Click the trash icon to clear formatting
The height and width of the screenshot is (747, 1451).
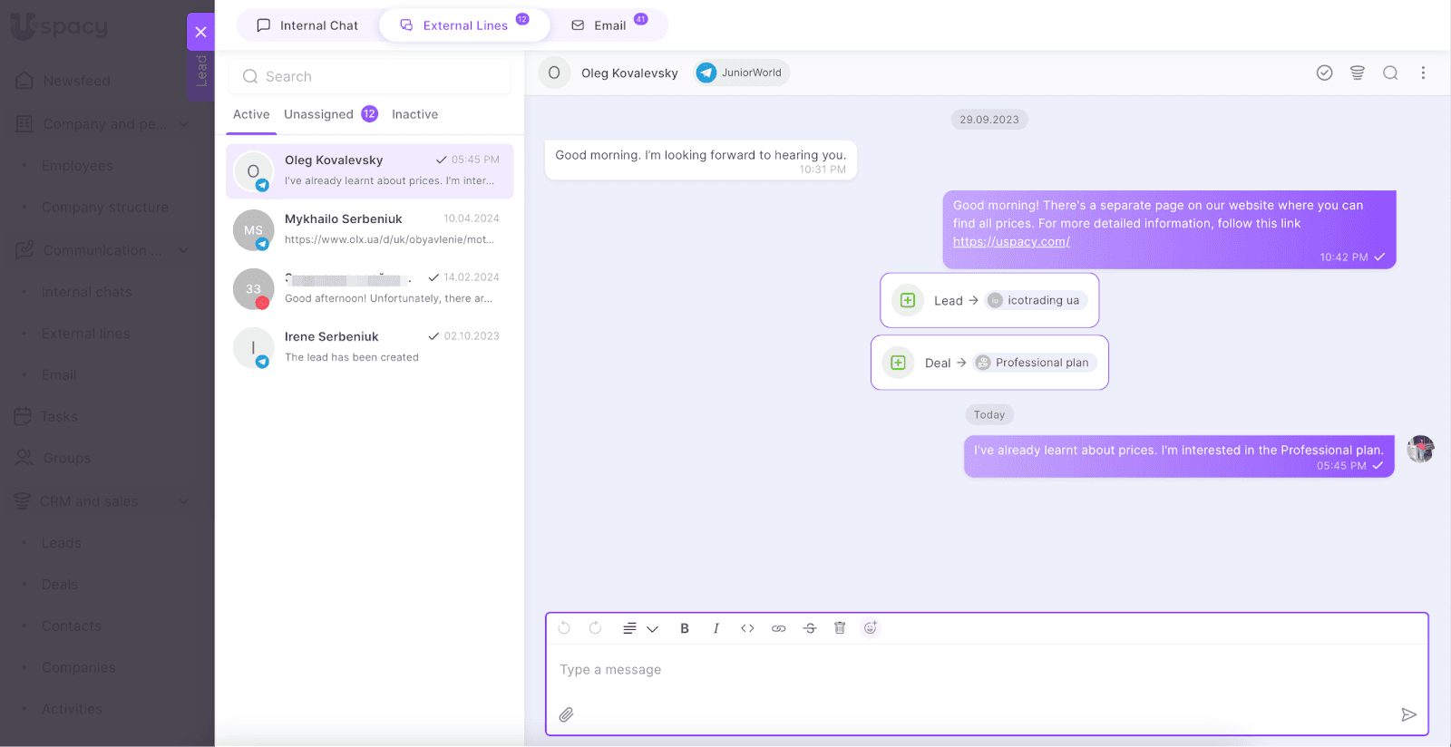pos(840,628)
